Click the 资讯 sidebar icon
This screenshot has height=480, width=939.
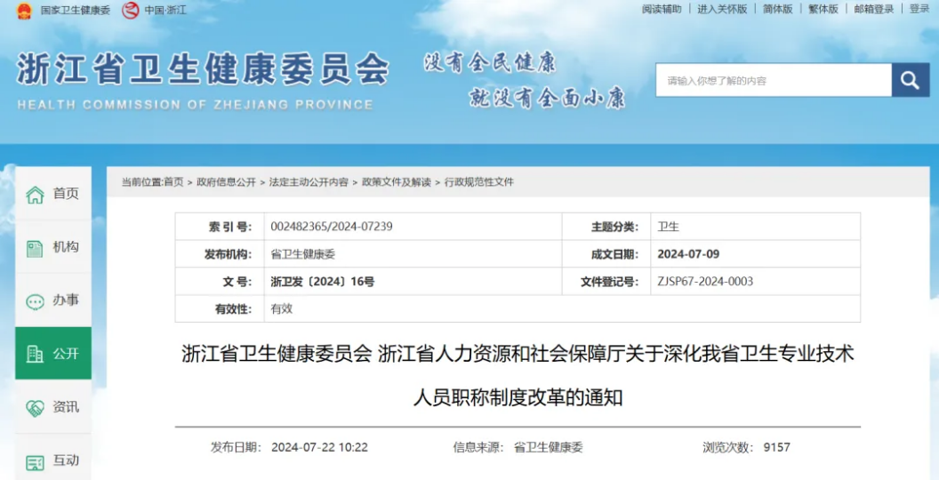point(35,408)
